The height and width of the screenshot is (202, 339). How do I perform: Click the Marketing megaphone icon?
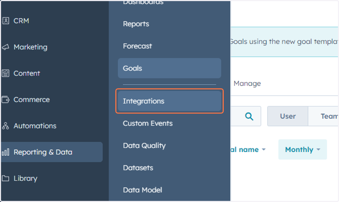(x=5, y=47)
